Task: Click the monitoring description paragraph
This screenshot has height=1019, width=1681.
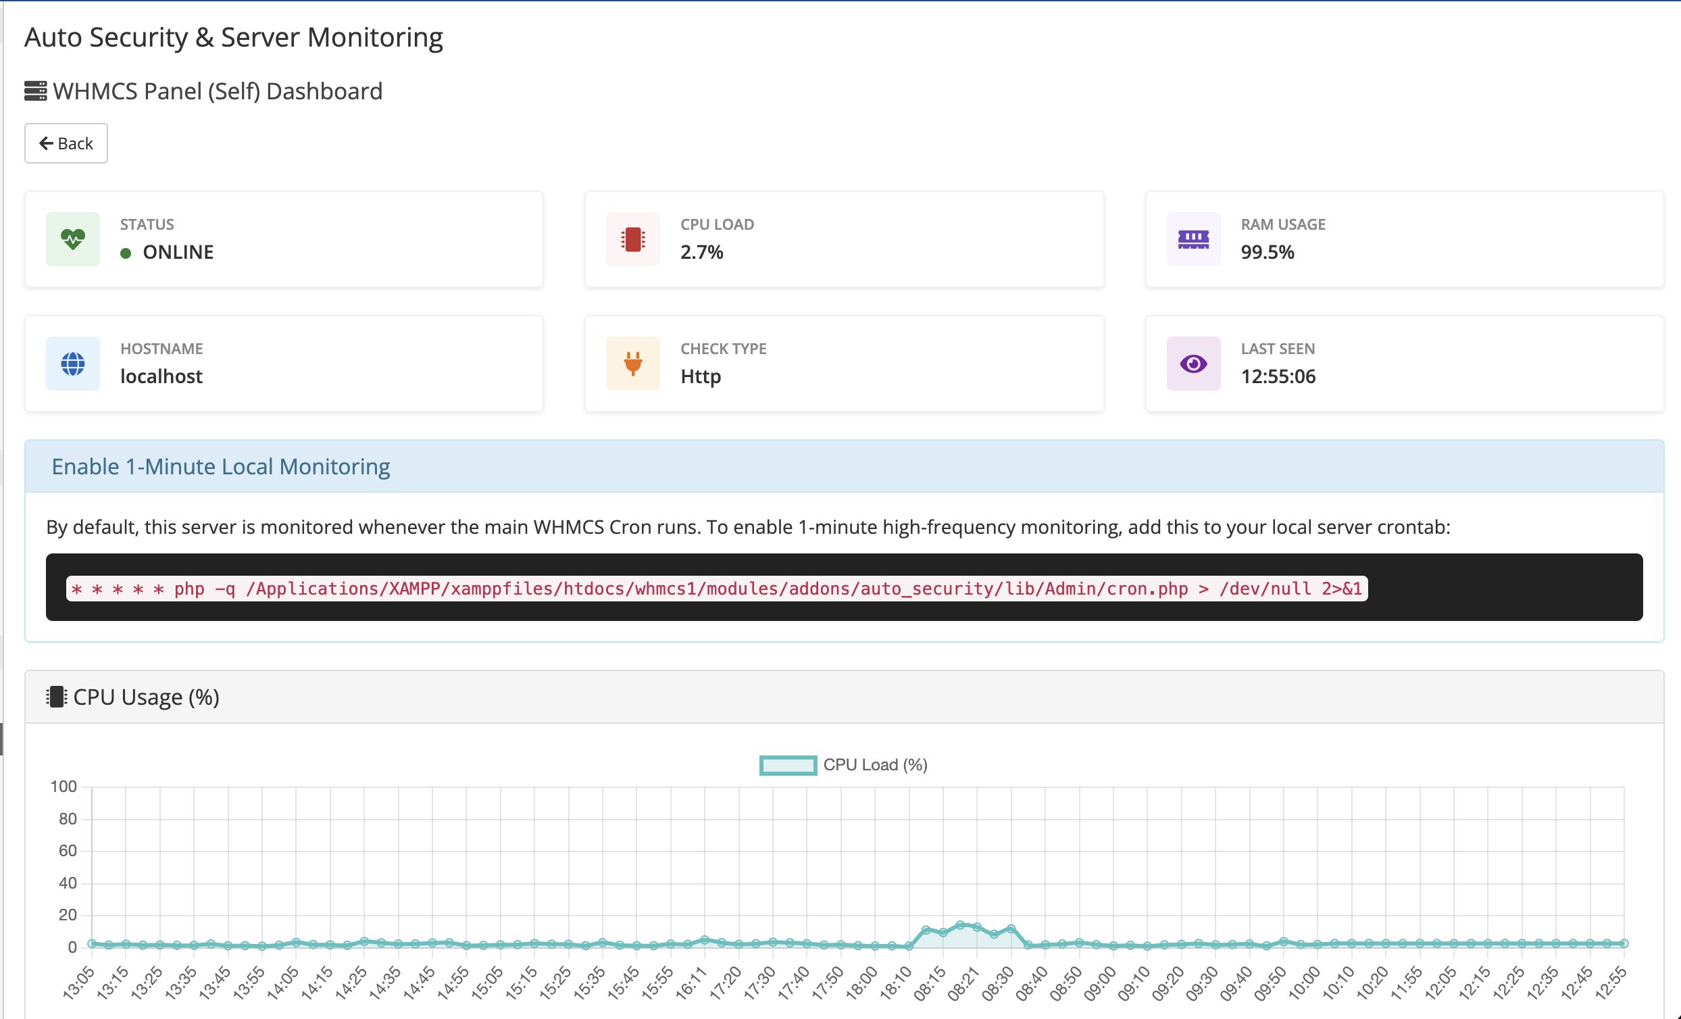Action: point(749,527)
